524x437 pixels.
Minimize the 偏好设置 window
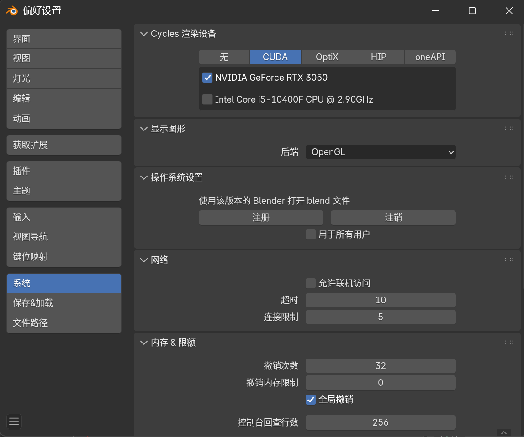click(435, 10)
